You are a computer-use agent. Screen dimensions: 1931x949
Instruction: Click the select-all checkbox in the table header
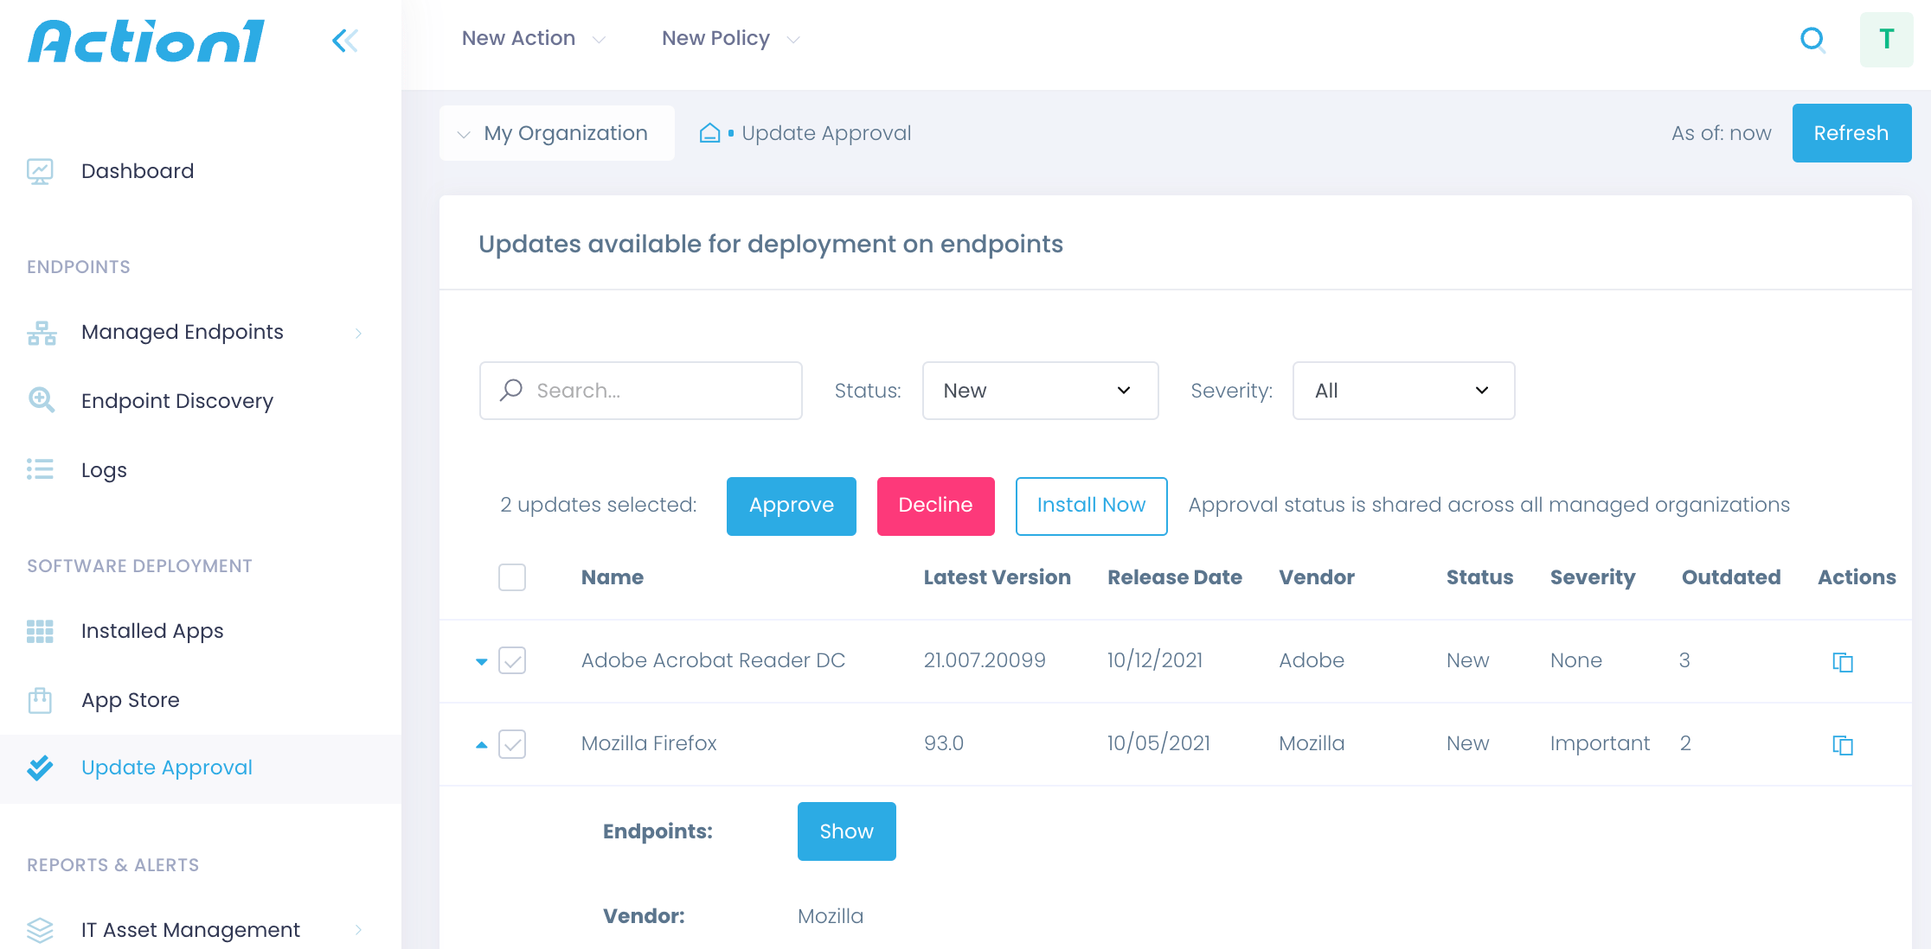coord(512,577)
